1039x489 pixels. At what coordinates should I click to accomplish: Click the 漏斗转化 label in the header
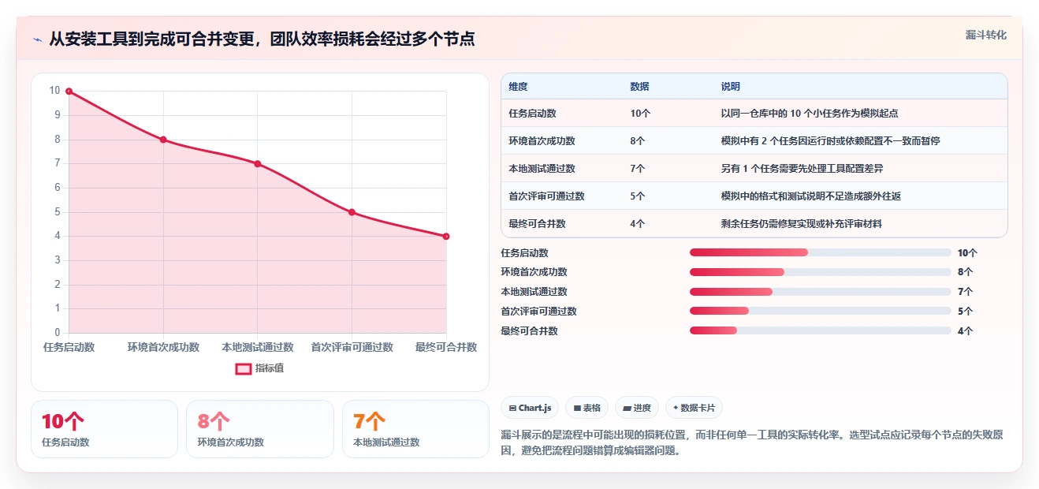(x=986, y=35)
